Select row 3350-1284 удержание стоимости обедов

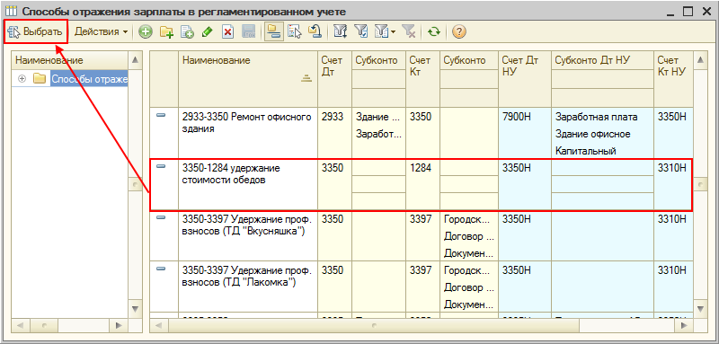pyautogui.click(x=421, y=185)
